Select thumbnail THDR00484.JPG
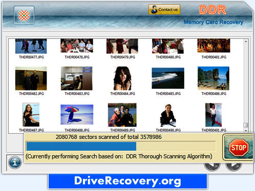This screenshot has width=255, height=191. 122,78
